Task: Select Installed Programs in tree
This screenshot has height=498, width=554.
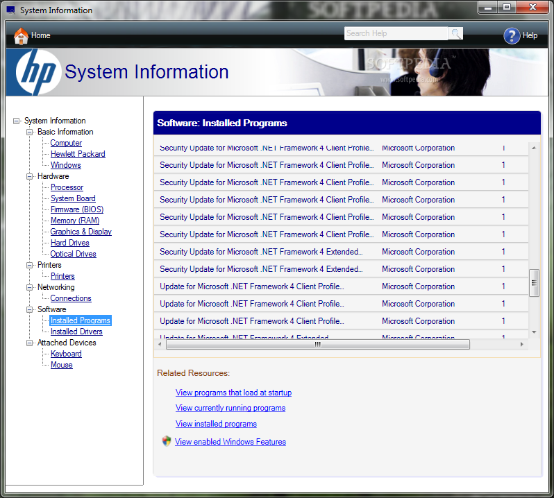Action: 81,320
